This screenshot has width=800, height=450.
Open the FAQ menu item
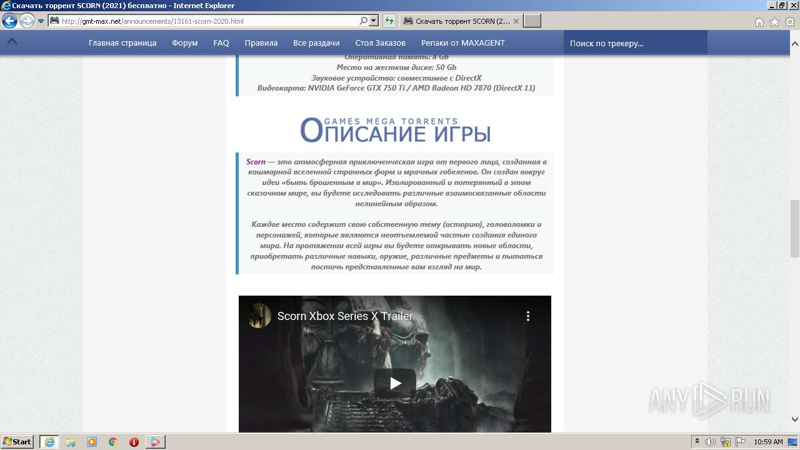221,43
